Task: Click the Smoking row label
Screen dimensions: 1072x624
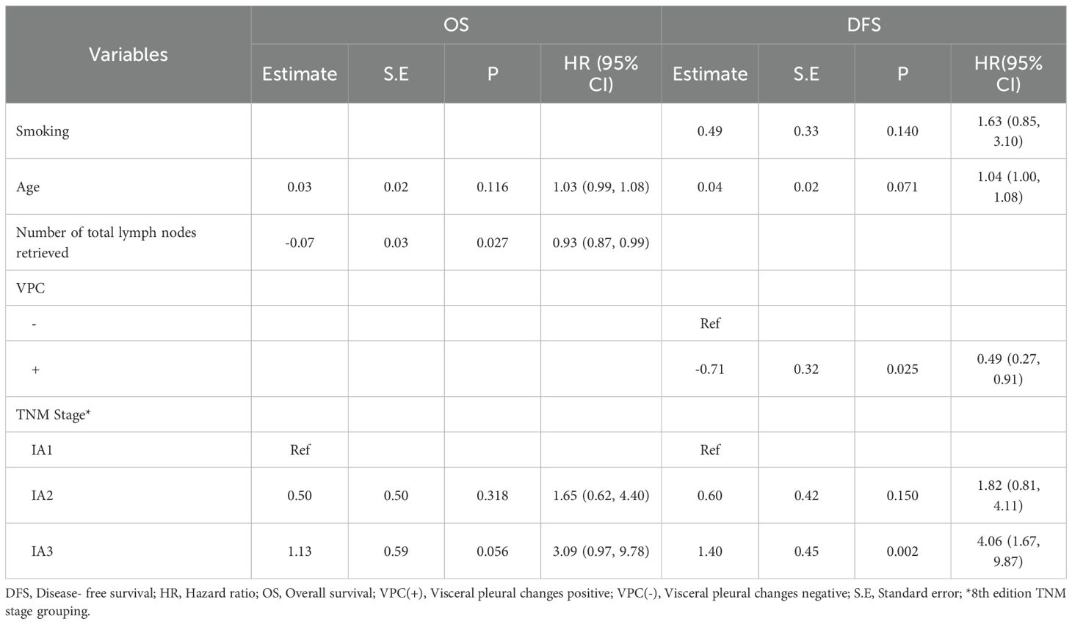Action: 43,131
